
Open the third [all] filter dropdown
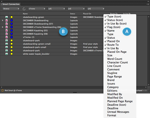(96, 9)
